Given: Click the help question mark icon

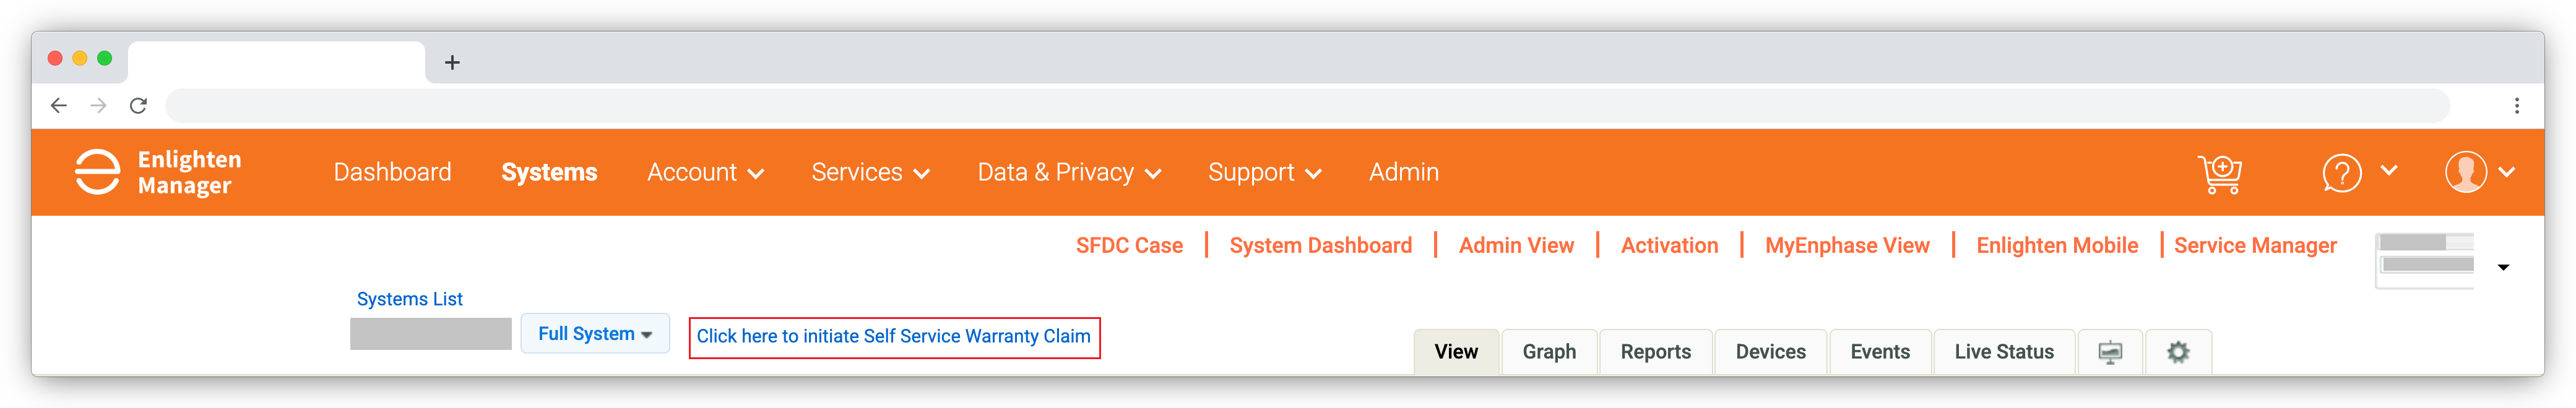Looking at the screenshot, I should tap(2341, 173).
